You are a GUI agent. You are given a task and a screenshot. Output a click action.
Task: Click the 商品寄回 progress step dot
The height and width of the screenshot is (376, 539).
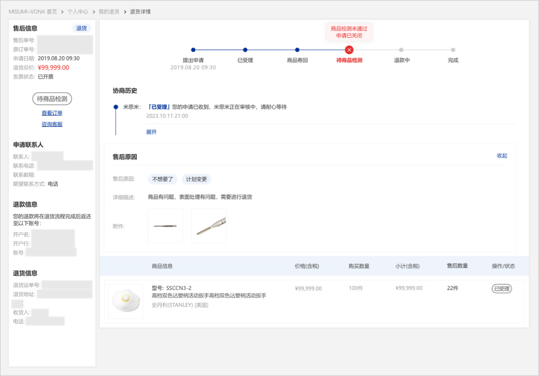pyautogui.click(x=297, y=50)
